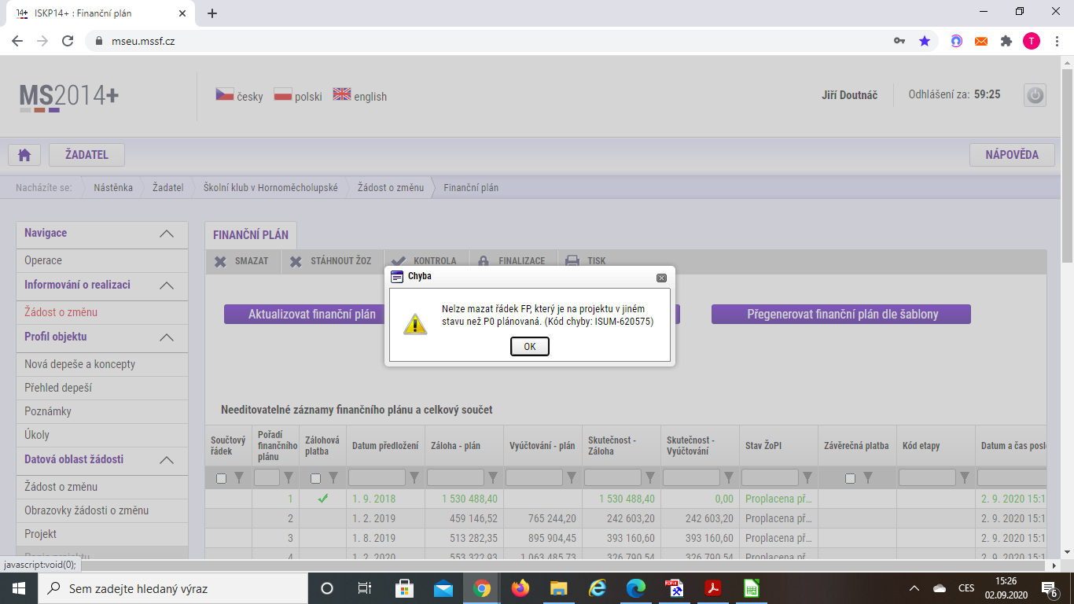Viewport: 1074px width, 604px height.
Task: Click the filter funnel under Datum předložení
Action: 414,477
